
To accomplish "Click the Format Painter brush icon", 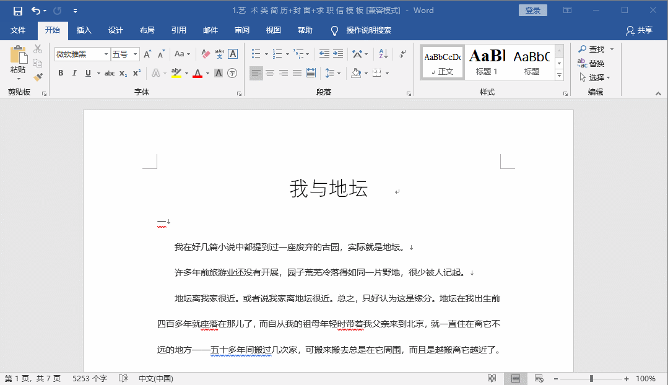I will pos(38,77).
